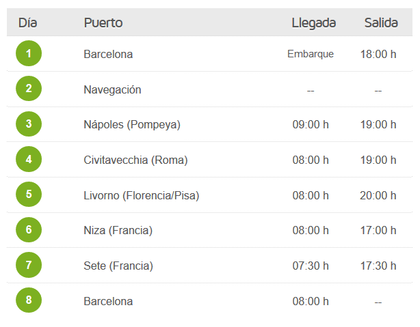The height and width of the screenshot is (327, 420).
Task: Open Livorno (Florencia/Pisa) port entry
Action: click(142, 196)
